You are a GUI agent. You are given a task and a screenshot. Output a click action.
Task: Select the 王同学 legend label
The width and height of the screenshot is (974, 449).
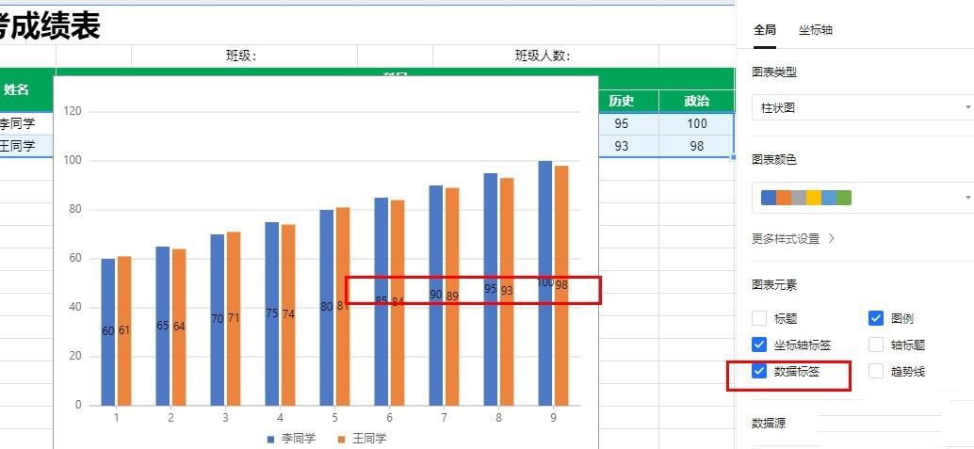coord(369,439)
